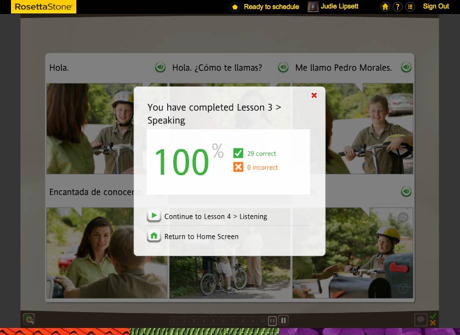Click the speech bubble icon at bottom right
This screenshot has height=335, width=460.
click(421, 320)
